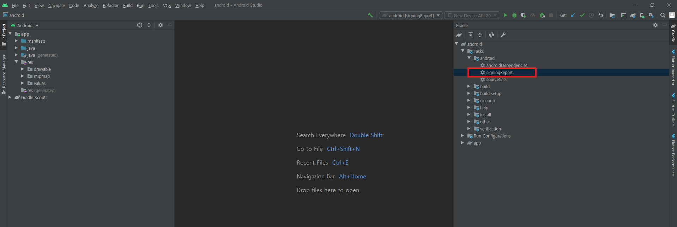677x227 pixels.
Task: Open the Tools menu
Action: pos(153,5)
